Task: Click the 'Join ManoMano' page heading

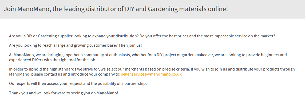Action: [116, 9]
